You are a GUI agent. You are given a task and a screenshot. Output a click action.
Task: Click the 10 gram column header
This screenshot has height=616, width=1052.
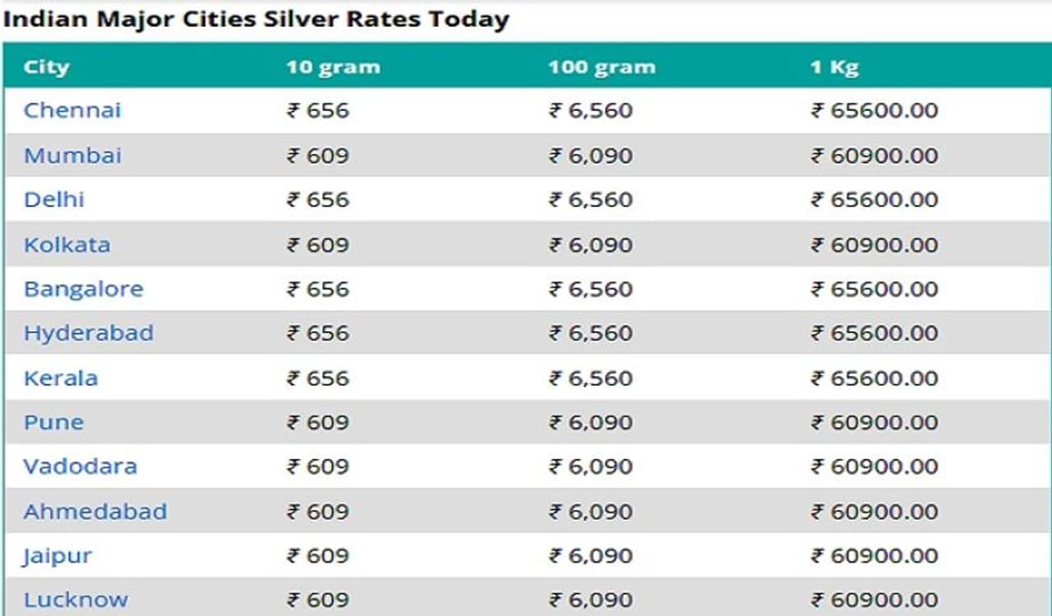tap(333, 67)
